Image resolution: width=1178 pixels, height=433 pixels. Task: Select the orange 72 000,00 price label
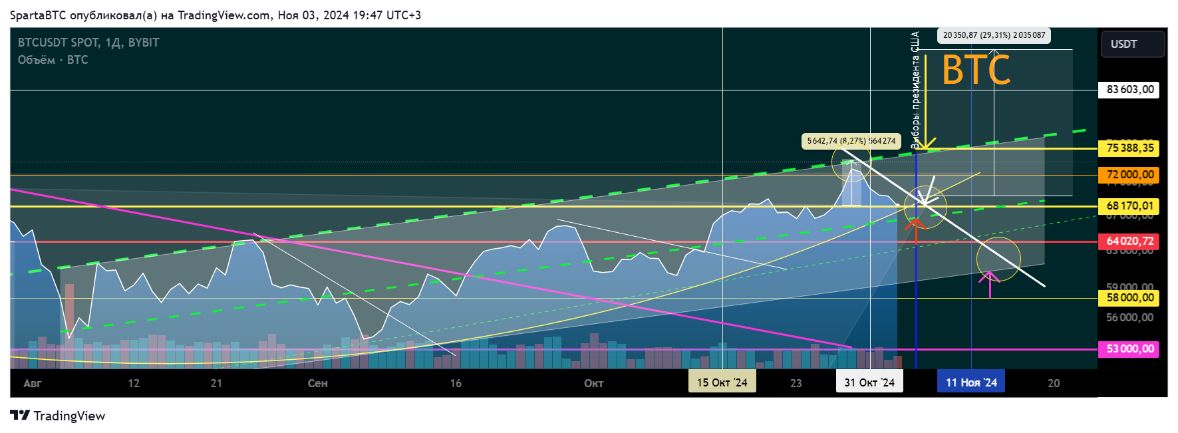[x=1129, y=175]
